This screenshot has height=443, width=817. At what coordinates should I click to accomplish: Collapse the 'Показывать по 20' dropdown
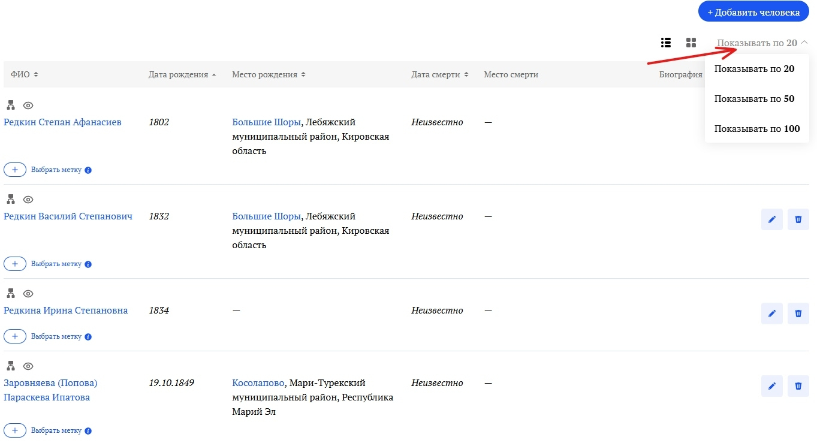tap(762, 43)
